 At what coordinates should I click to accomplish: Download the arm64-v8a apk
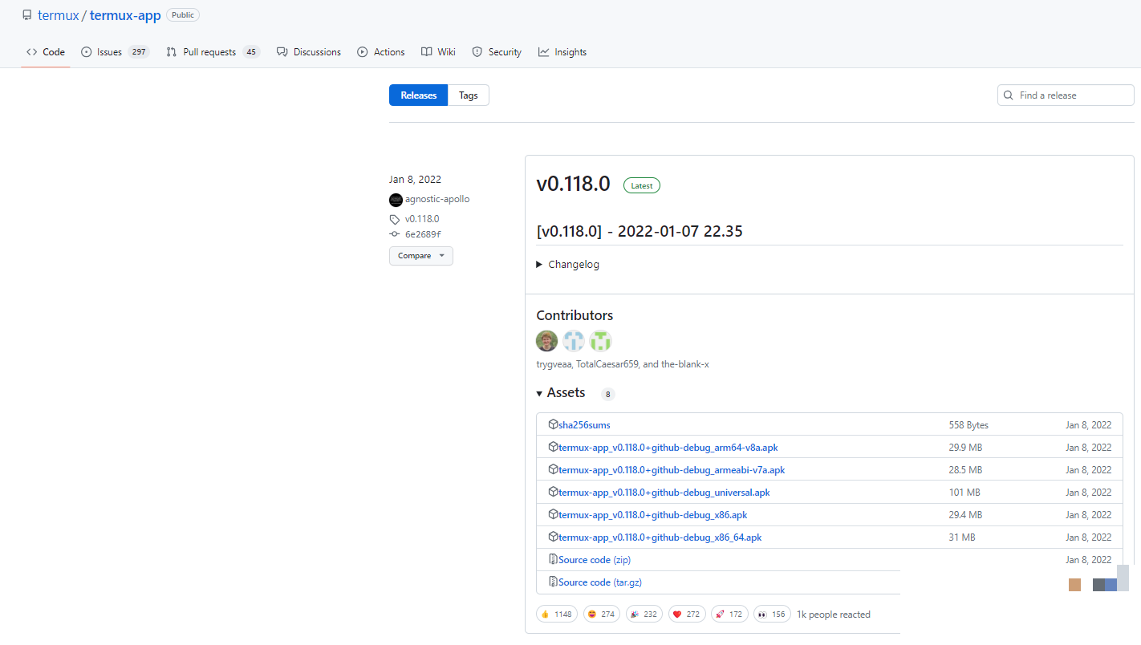668,448
